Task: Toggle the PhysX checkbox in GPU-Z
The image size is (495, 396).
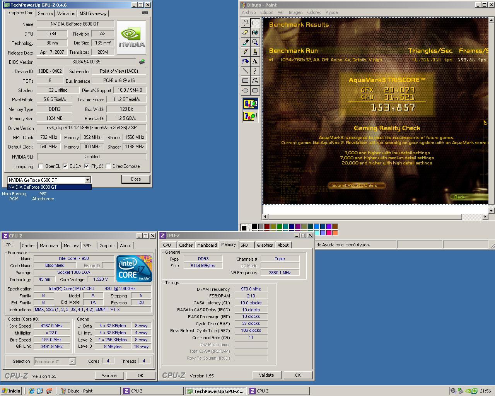Action: pos(87,166)
